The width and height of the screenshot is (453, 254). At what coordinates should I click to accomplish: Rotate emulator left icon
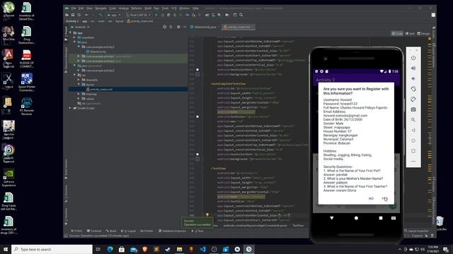pyautogui.click(x=413, y=89)
